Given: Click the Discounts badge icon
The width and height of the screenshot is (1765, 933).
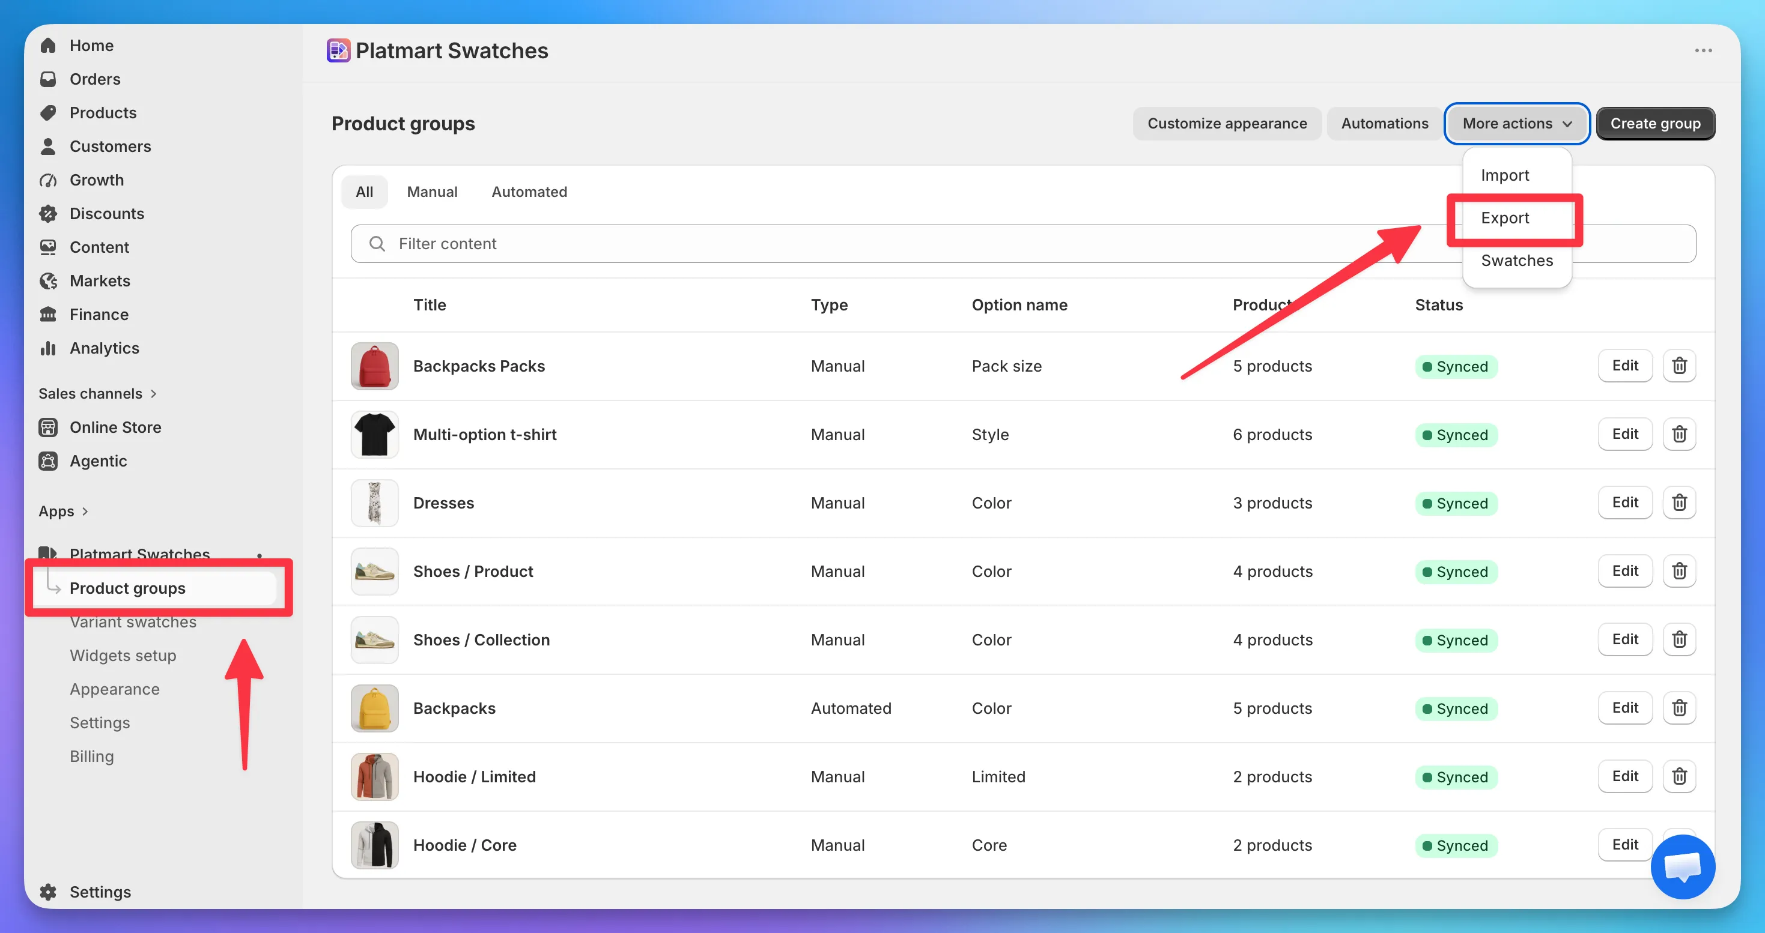Looking at the screenshot, I should coord(48,213).
